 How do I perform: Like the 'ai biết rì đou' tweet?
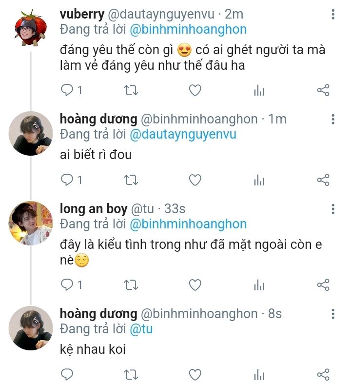(x=195, y=180)
